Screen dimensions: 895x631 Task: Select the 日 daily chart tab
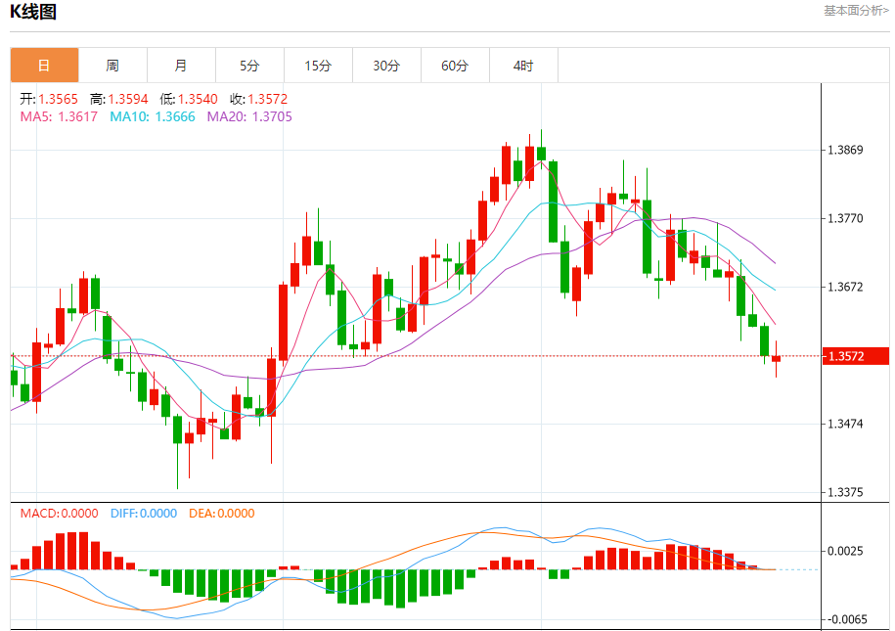tap(45, 66)
